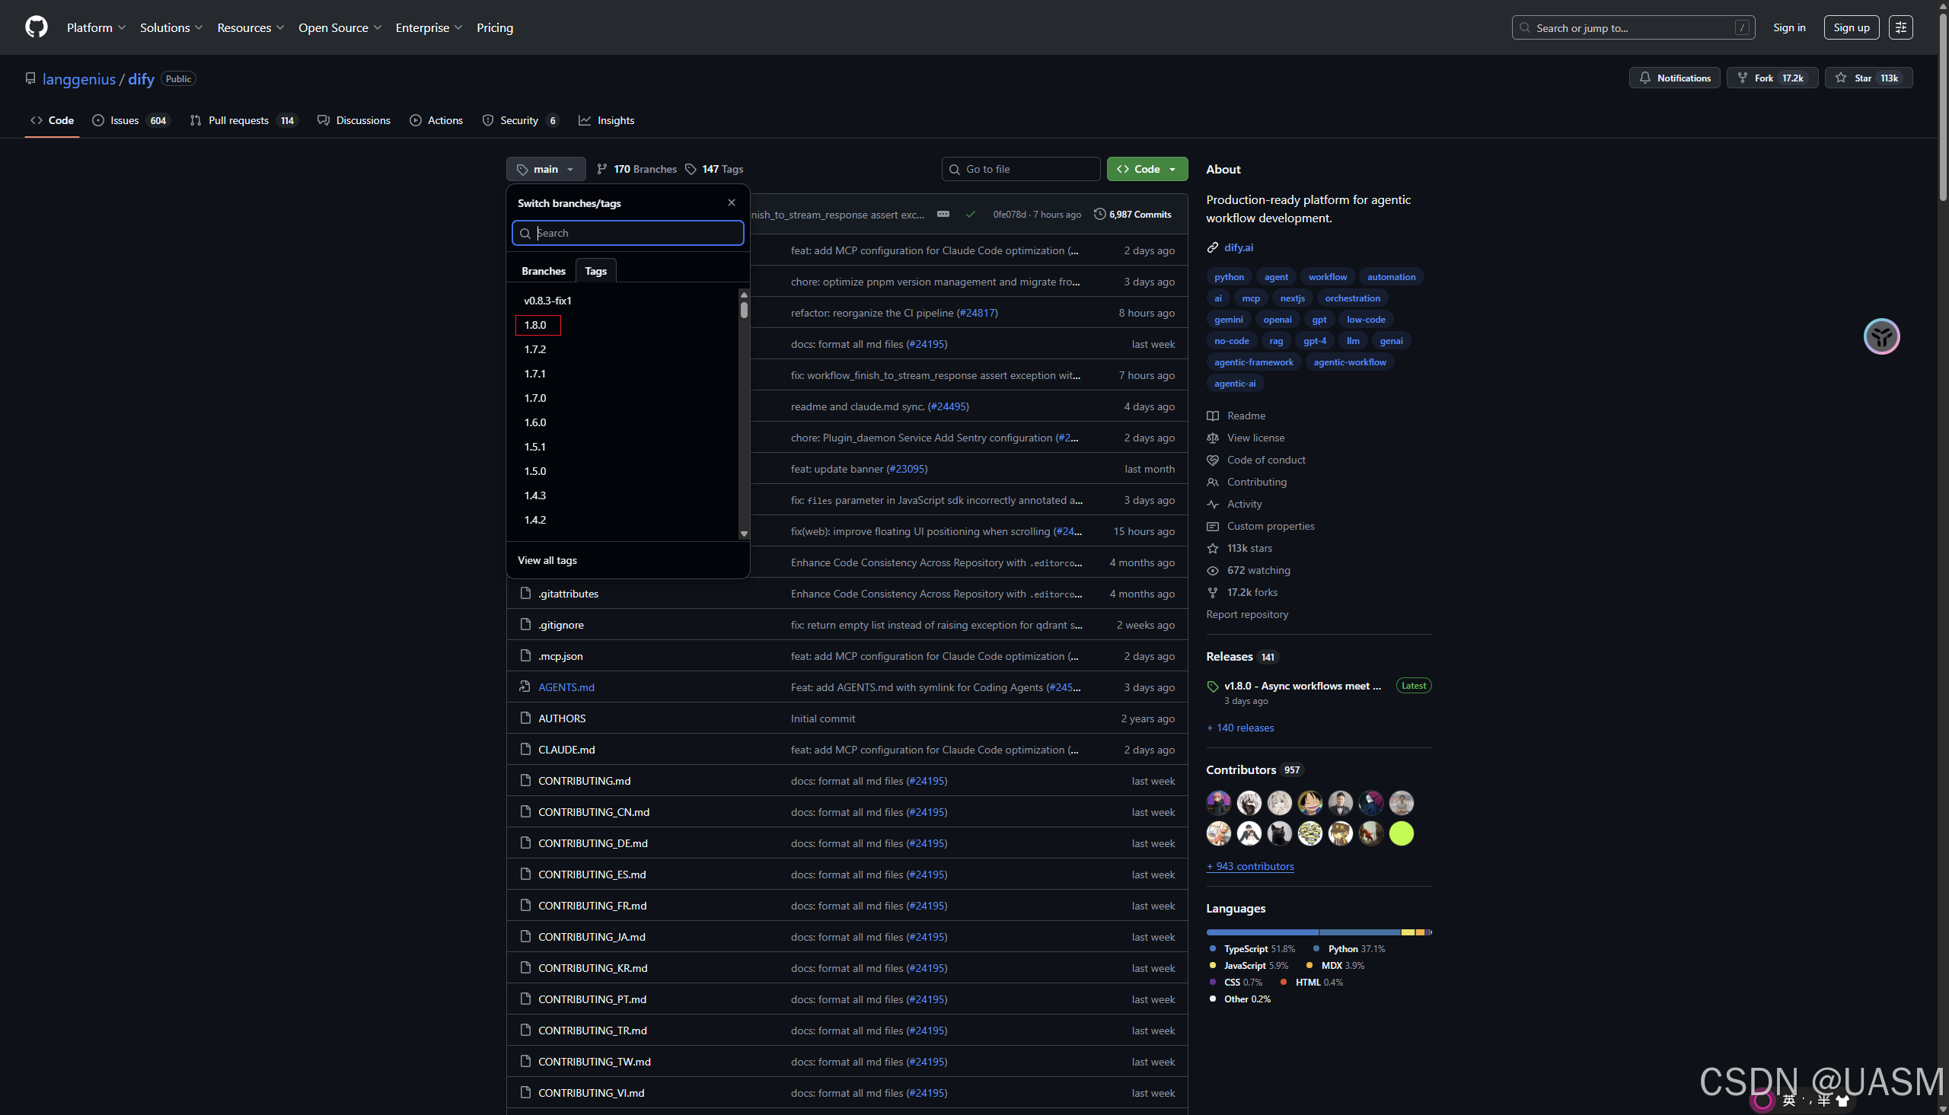View the 147 Tags link
The height and width of the screenshot is (1115, 1949).
tap(714, 169)
